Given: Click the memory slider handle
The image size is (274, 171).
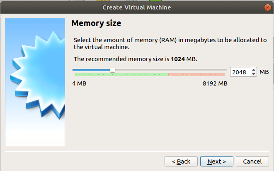Looking at the screenshot, I should (x=112, y=70).
